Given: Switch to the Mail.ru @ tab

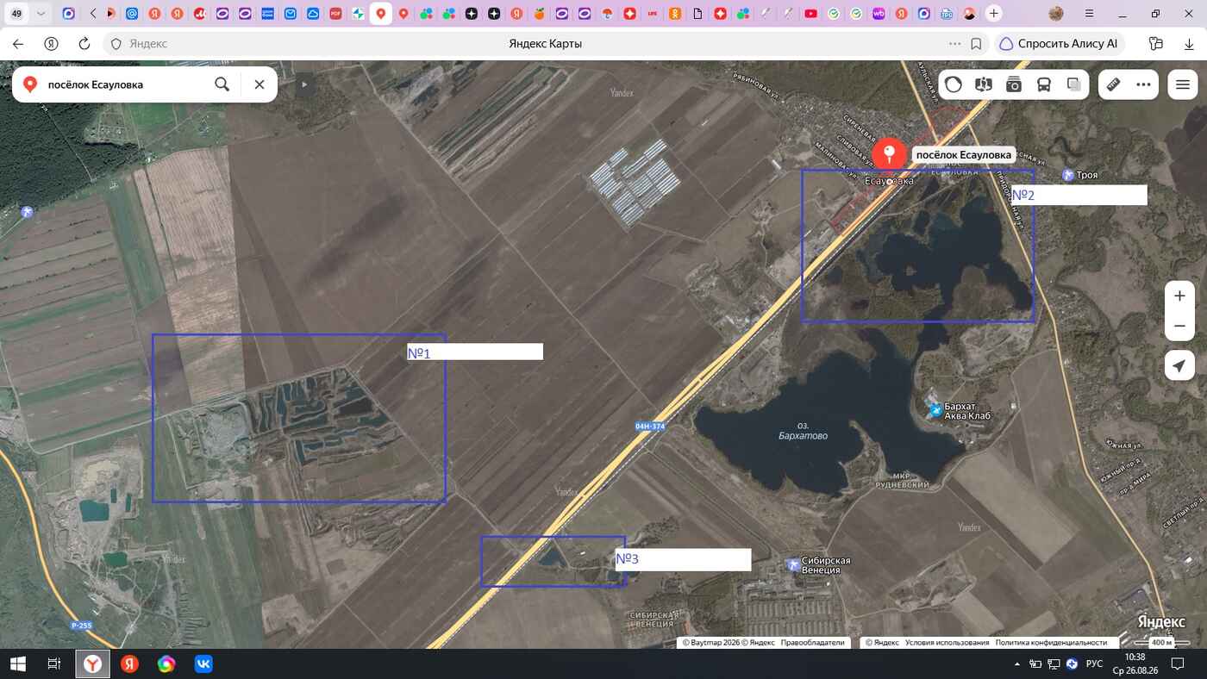Looking at the screenshot, I should tap(132, 14).
